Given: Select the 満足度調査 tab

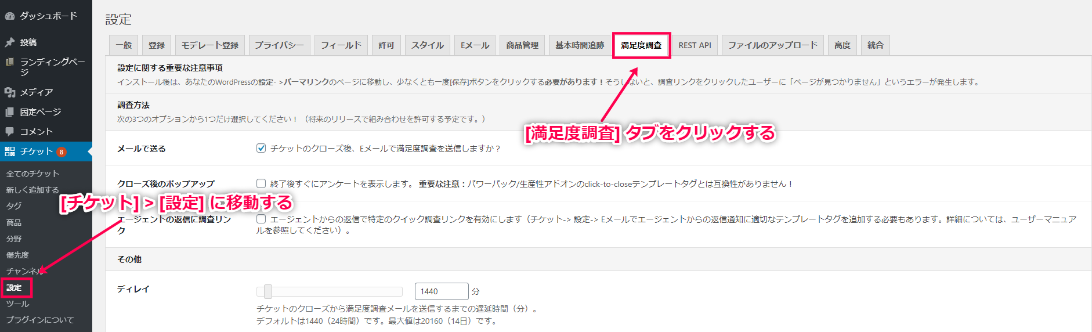Looking at the screenshot, I should point(641,45).
